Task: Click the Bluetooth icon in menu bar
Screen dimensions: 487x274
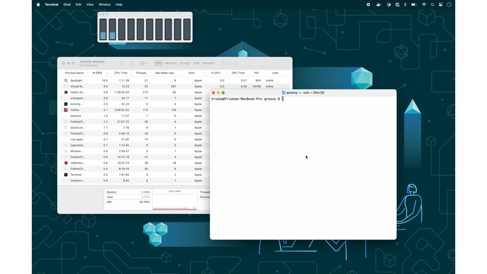Action: tap(405, 4)
